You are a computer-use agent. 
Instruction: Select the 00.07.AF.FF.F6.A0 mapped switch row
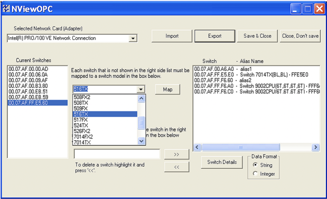click(x=257, y=86)
